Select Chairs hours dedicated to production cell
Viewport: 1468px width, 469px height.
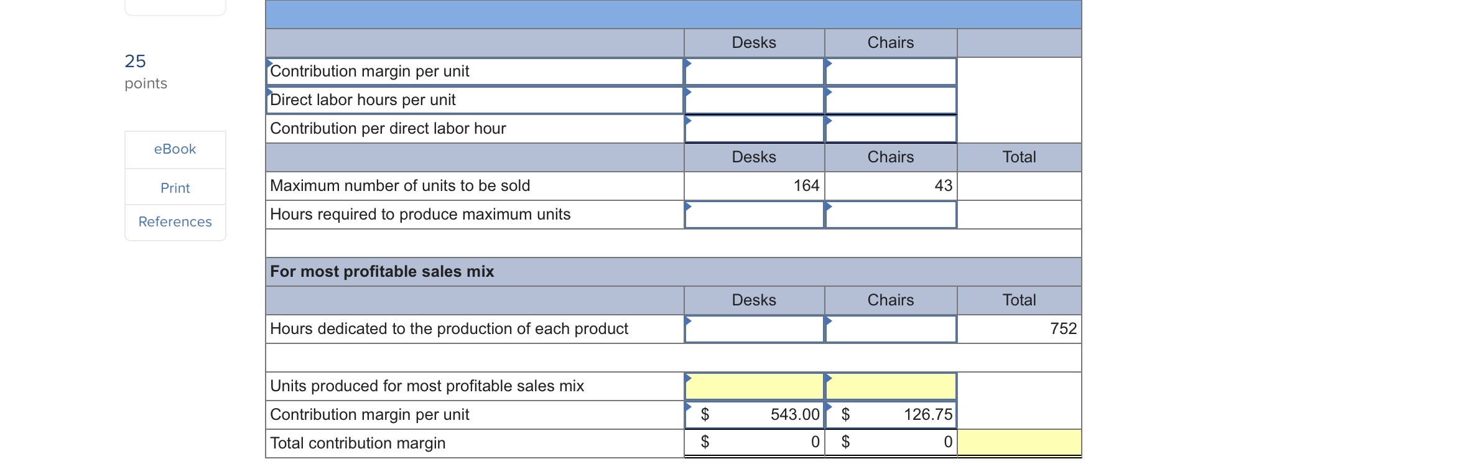point(891,329)
